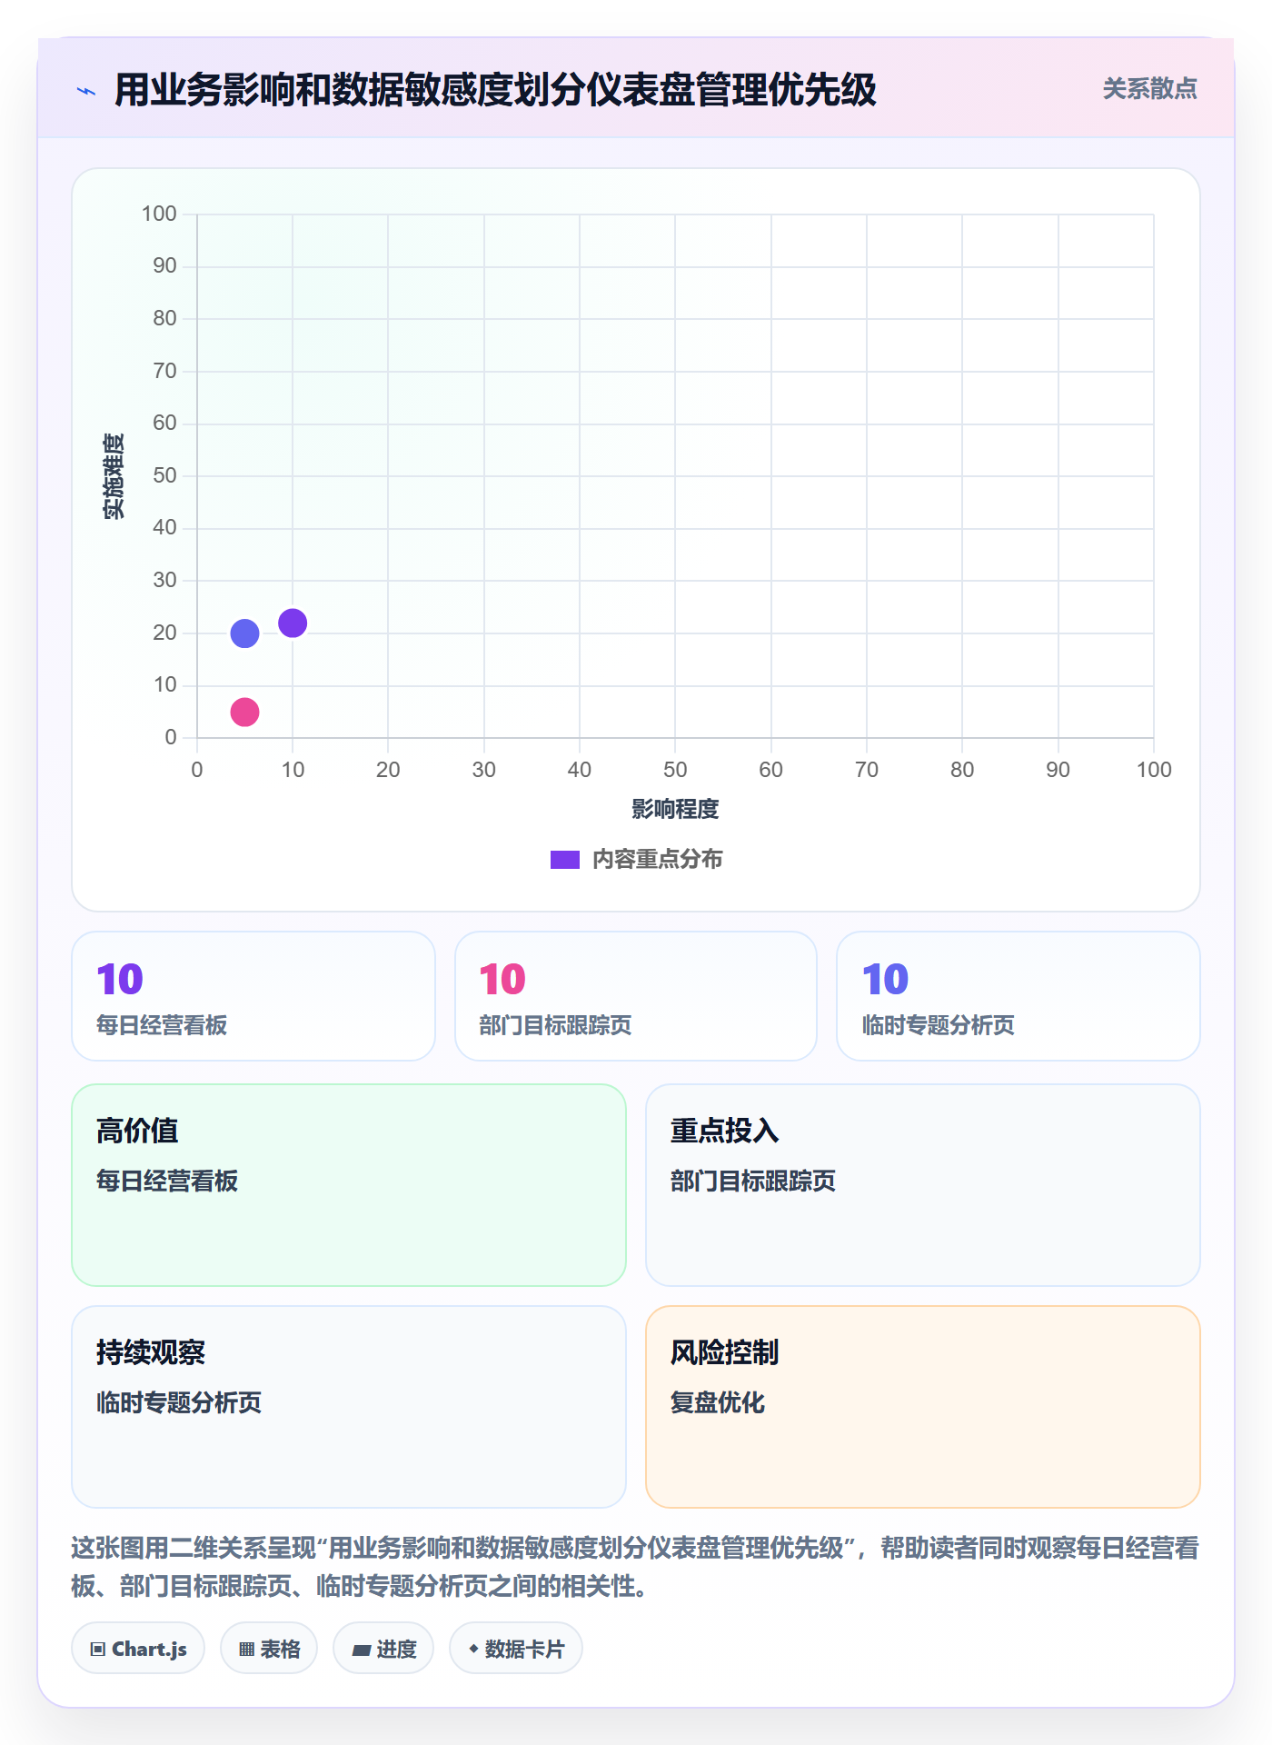Click the description paragraph starting 这张图用二维关系
This screenshot has width=1272, height=1745.
(636, 1567)
